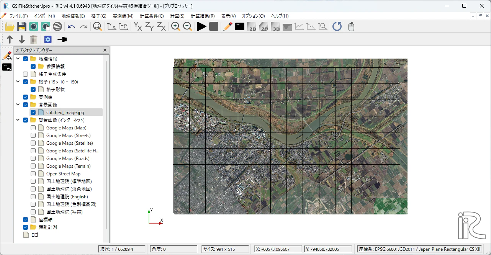Collapse the 地理情報 tree node
The height and width of the screenshot is (255, 491).
coord(18,59)
